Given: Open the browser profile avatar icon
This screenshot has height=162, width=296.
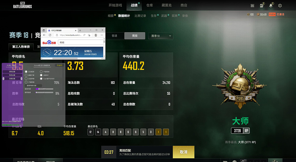Looking at the screenshot, I should point(96,35).
